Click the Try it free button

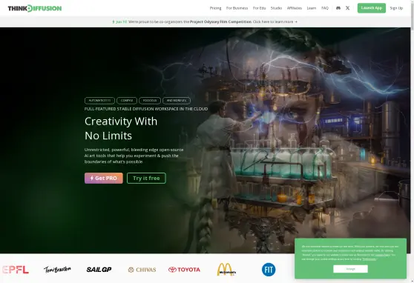coord(146,179)
